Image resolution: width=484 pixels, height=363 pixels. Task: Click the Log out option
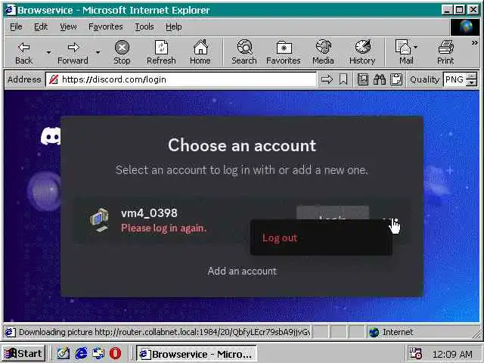coord(280,238)
